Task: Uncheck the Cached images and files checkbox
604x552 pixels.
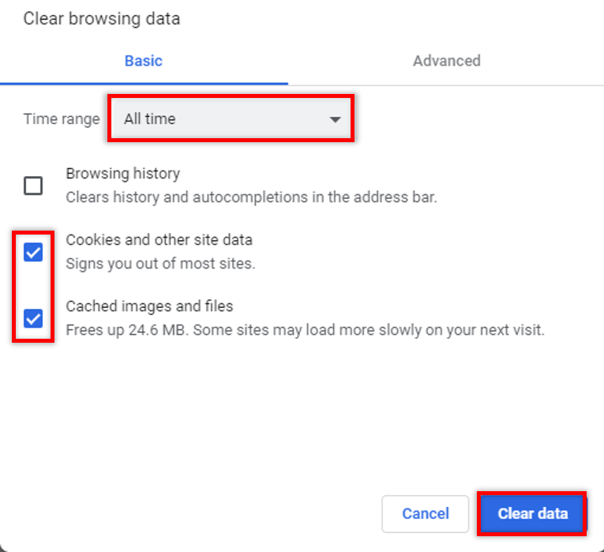Action: [33, 318]
